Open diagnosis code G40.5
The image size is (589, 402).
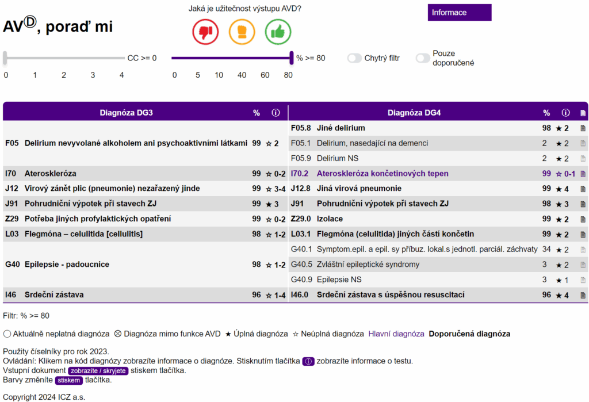coord(301,265)
